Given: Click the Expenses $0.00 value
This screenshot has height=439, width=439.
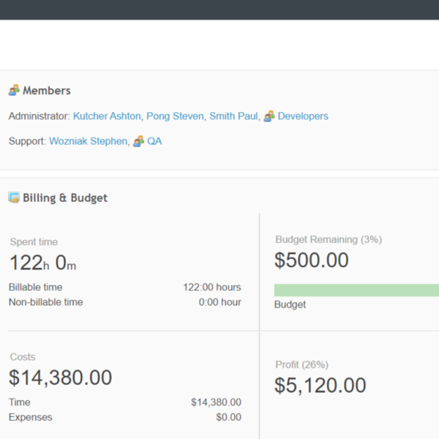Looking at the screenshot, I should point(228,417).
